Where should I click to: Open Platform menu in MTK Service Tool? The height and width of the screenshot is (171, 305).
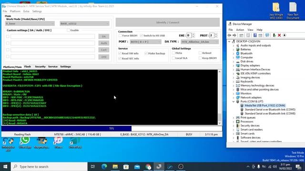point(15,11)
